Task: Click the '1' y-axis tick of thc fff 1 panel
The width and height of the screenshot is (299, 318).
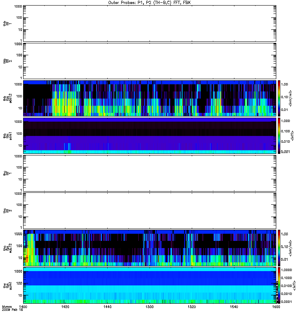Action: (21, 190)
